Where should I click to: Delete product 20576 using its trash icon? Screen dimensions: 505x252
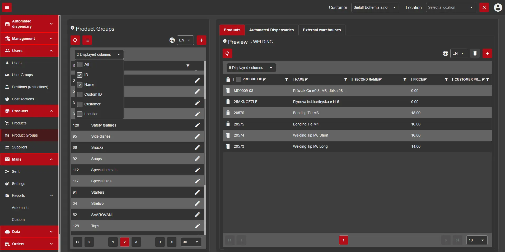tap(228, 113)
